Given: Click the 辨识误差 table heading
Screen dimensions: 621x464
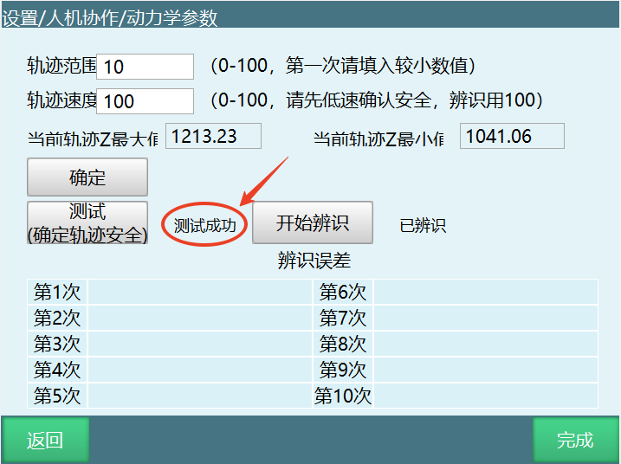Looking at the screenshot, I should pos(314,261).
